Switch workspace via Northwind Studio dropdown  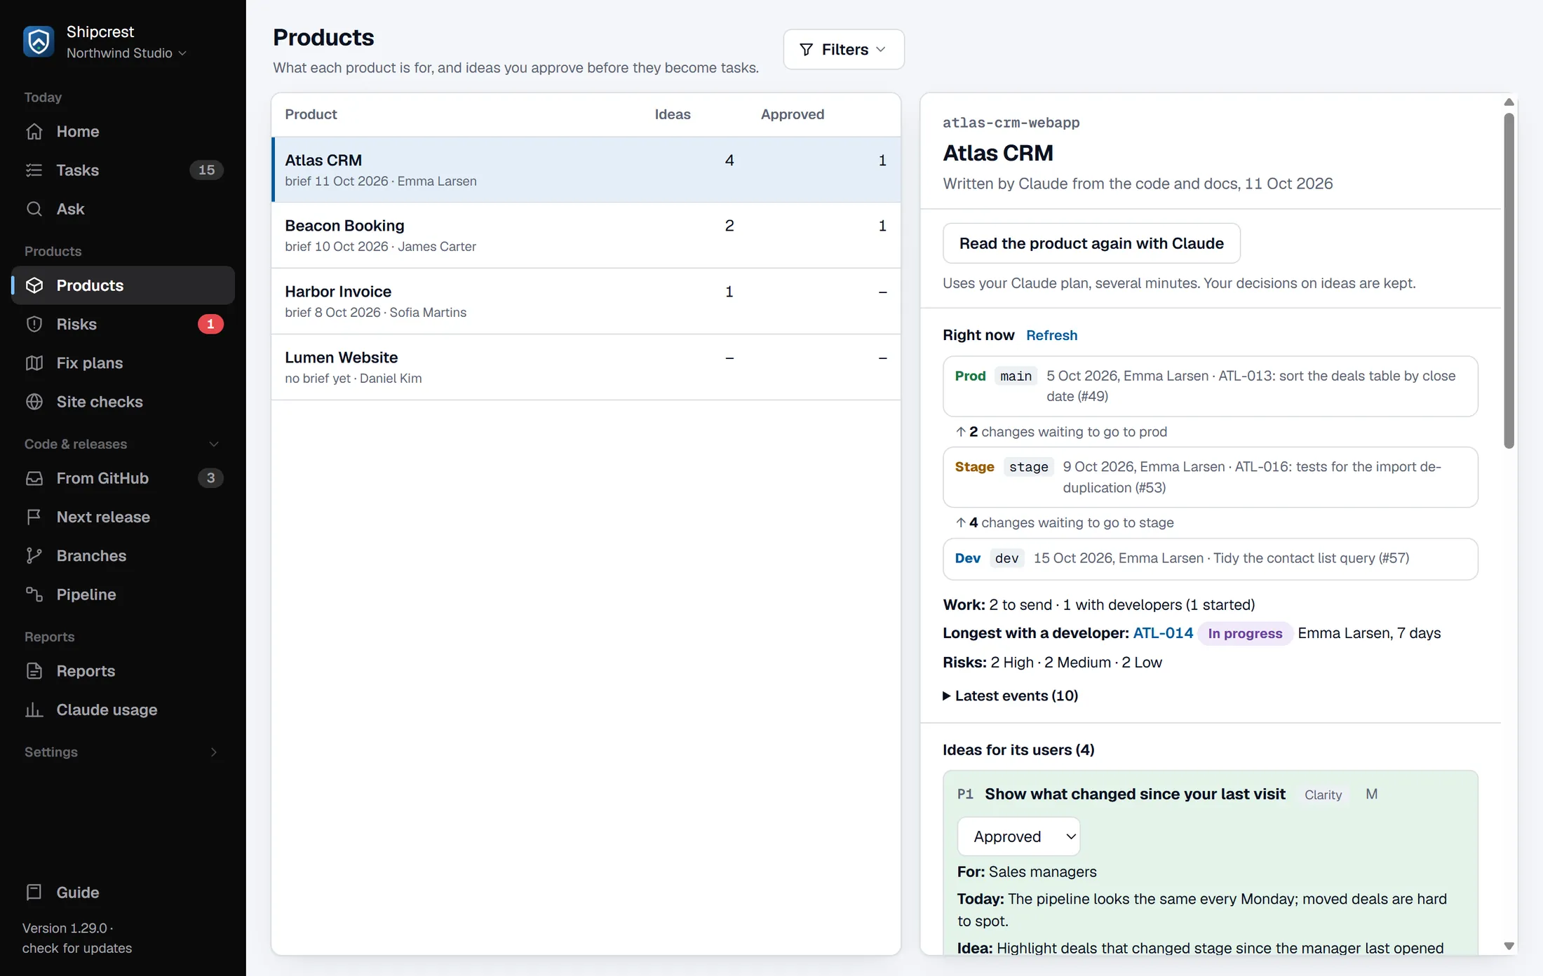tap(126, 53)
